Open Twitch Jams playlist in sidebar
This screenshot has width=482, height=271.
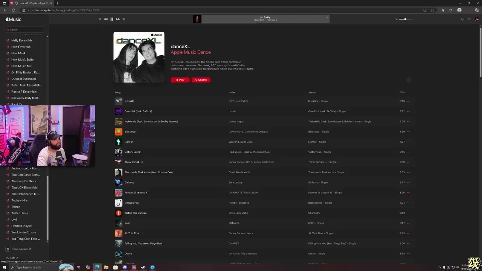20,213
